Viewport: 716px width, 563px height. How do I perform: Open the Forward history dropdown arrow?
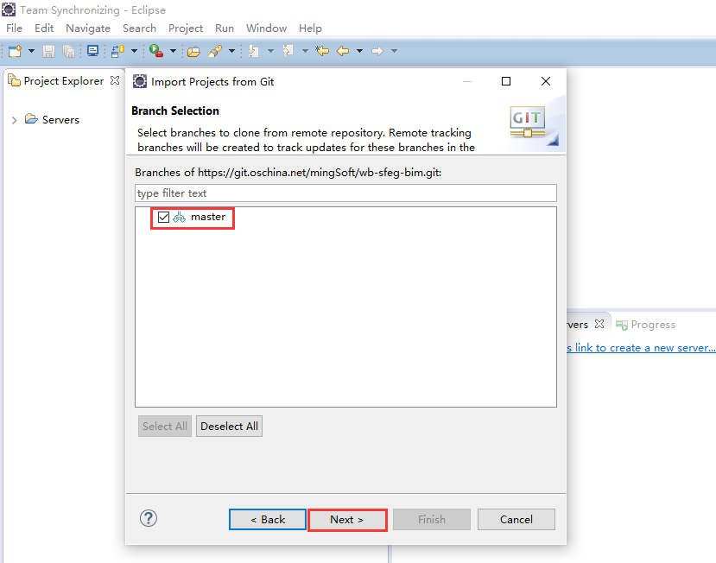[x=394, y=51]
